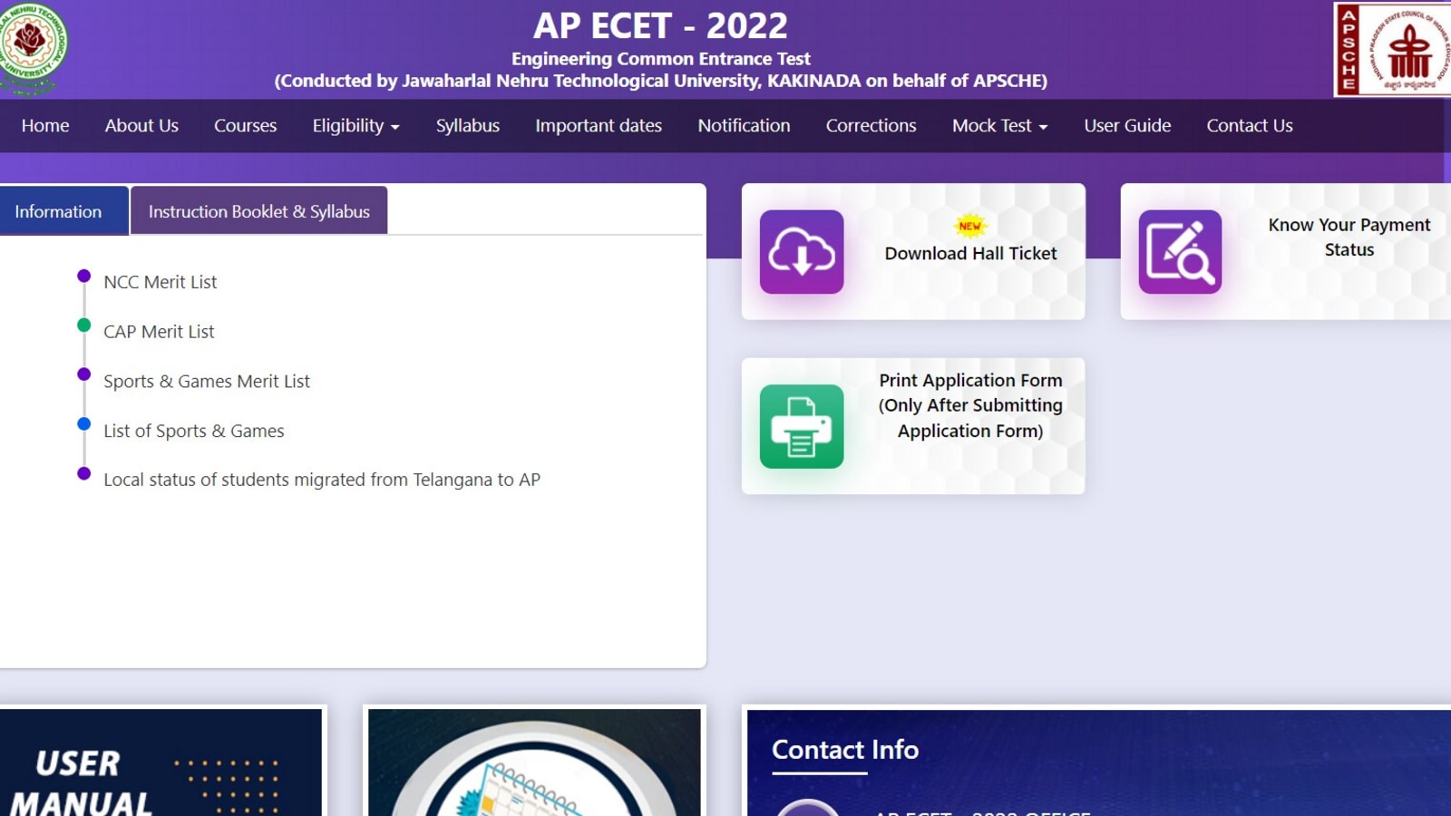Viewport: 1451px width, 816px height.
Task: Open the User Guide menu item
Action: click(1127, 126)
